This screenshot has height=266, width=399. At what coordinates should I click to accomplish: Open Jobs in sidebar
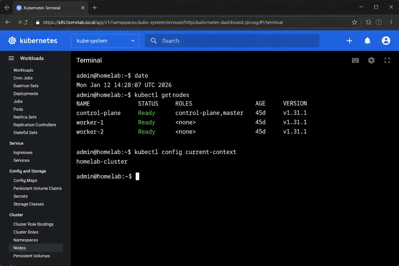pos(18,101)
